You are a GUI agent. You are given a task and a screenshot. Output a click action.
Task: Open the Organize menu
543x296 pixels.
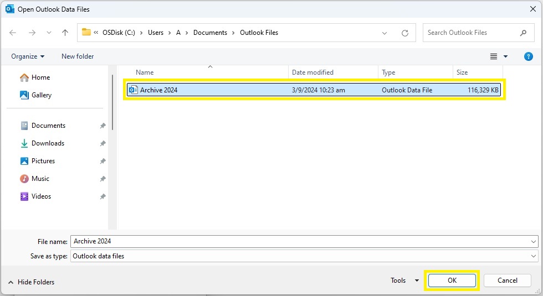click(x=28, y=56)
